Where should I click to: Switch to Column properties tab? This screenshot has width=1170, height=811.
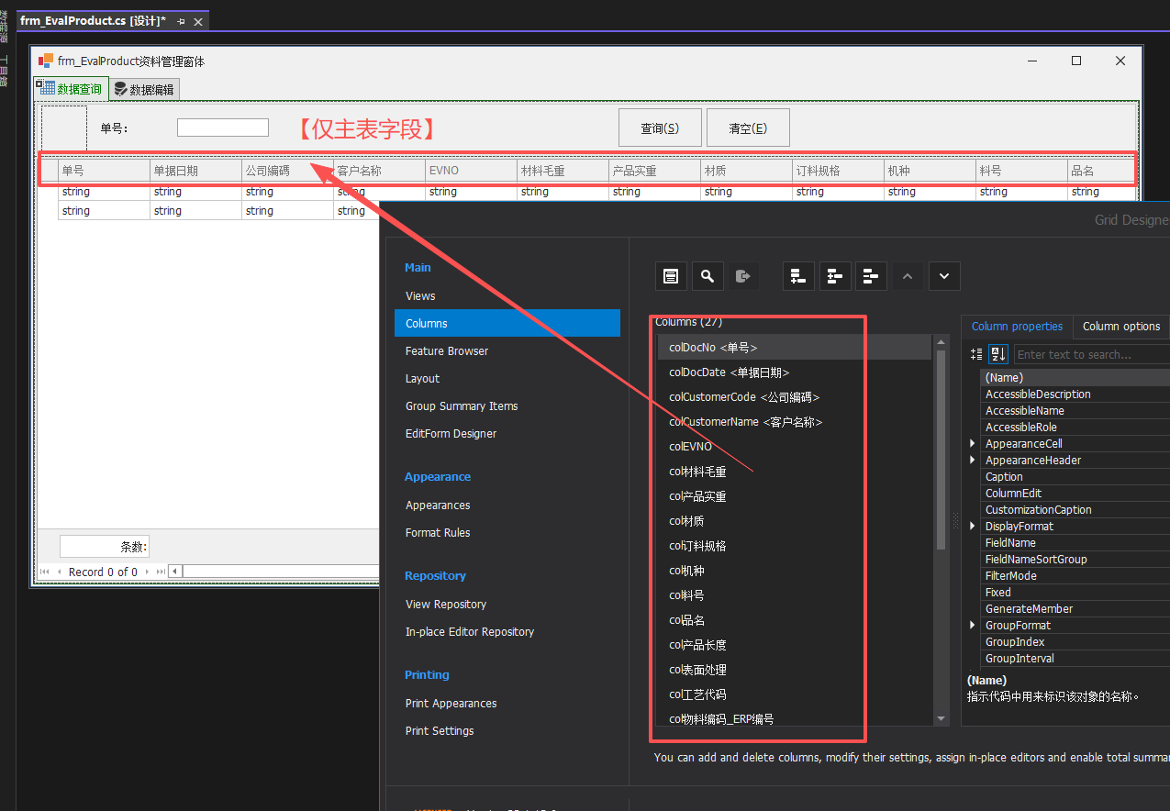pyautogui.click(x=1017, y=327)
